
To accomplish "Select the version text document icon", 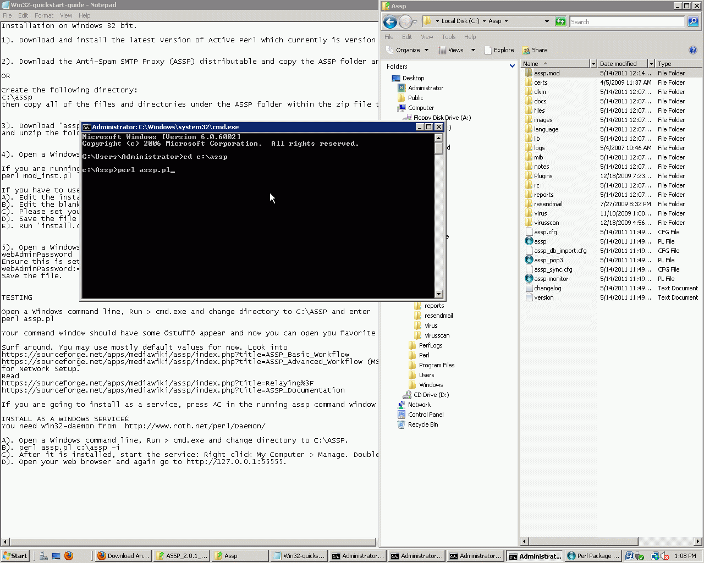I will (x=529, y=297).
